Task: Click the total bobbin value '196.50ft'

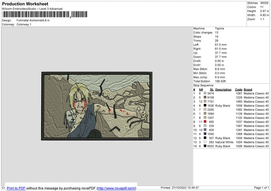Action: pyautogui.click(x=220, y=81)
